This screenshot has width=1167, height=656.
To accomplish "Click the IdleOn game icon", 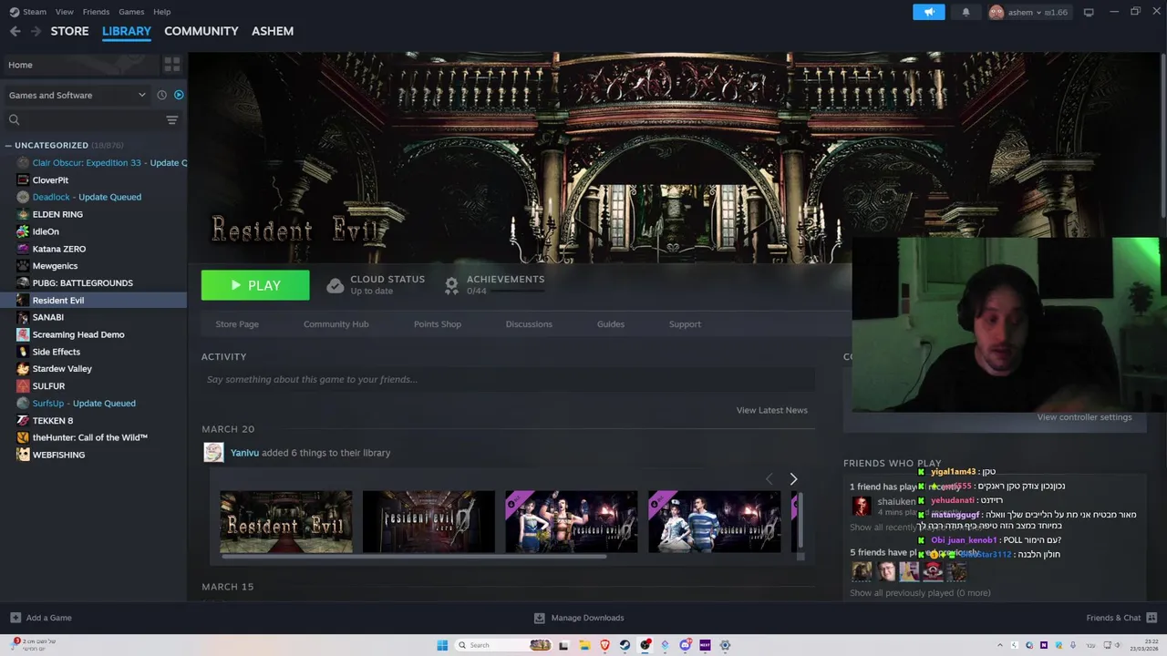I will coord(24,231).
